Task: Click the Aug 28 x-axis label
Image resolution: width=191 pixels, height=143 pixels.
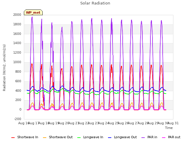Action: point(143,123)
